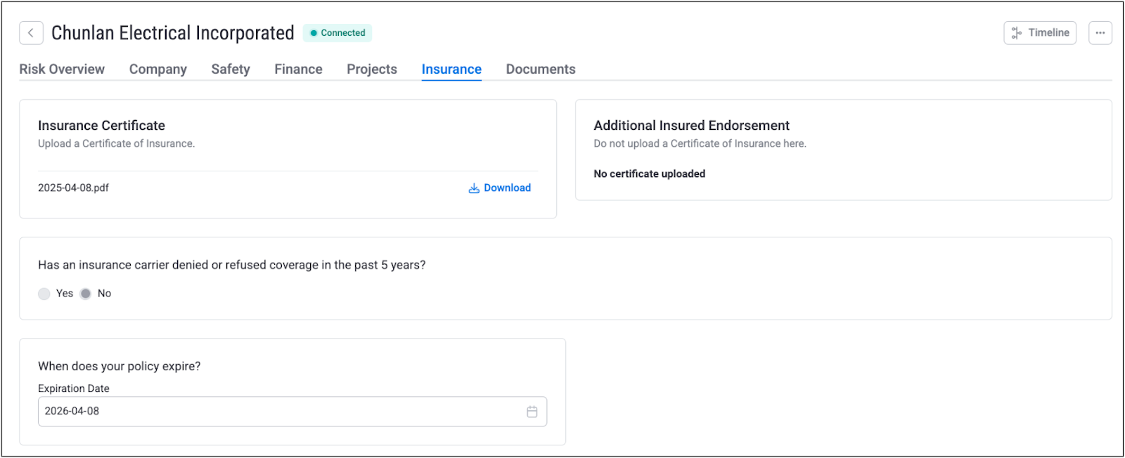Select Yes for denied coverage question
Image resolution: width=1125 pixels, height=458 pixels.
(44, 294)
